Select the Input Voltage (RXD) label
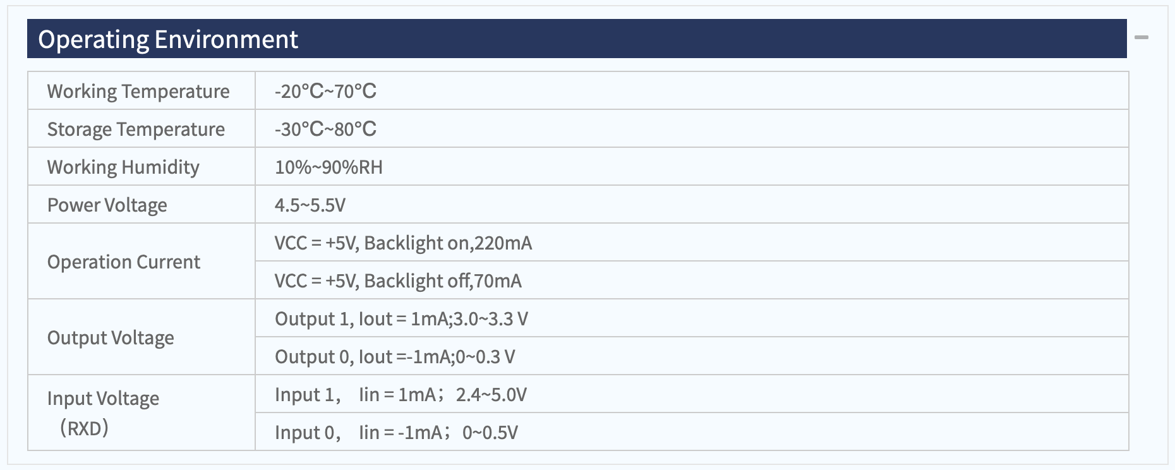 point(104,413)
